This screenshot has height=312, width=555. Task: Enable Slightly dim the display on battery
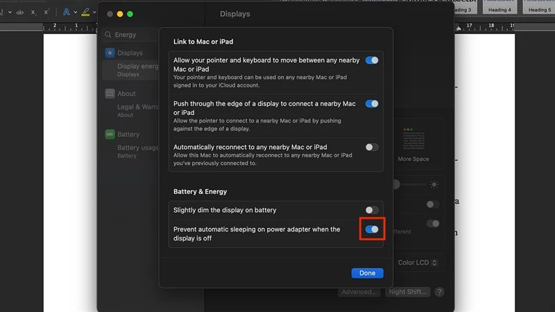372,210
